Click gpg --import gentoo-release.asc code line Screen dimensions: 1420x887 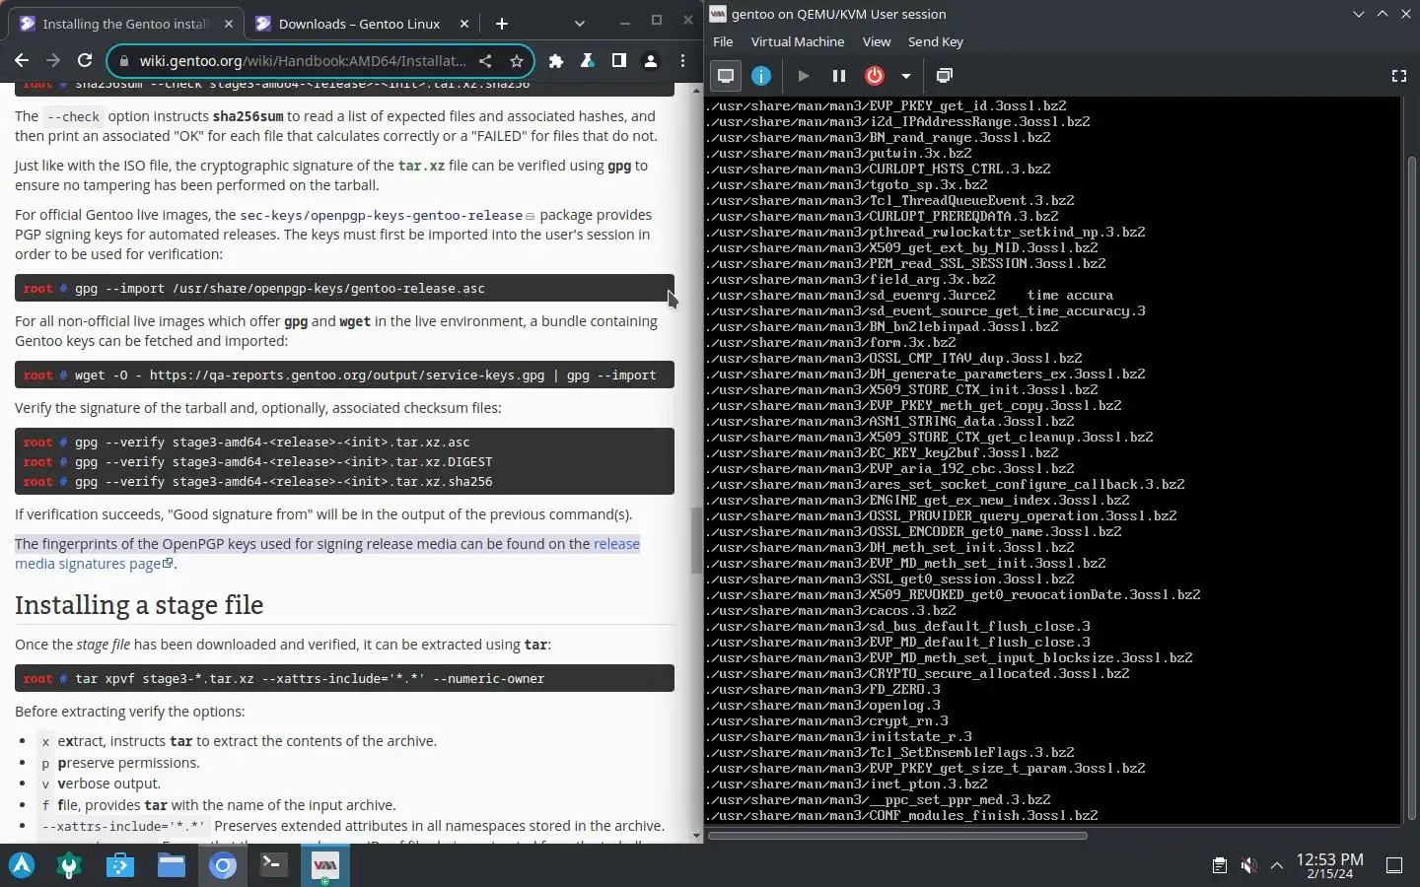pos(344,288)
